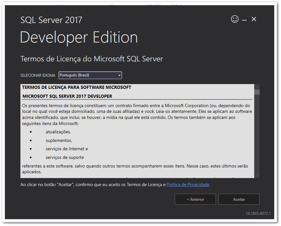Screen dimensions: 281x226
Task: Click the 'Termos de Licença do Microsoft SQL Server' title
Action: click(92, 59)
